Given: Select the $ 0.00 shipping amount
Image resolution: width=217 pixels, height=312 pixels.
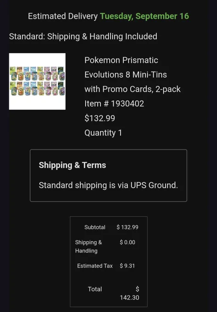Looking at the screenshot, I should pyautogui.click(x=128, y=242).
